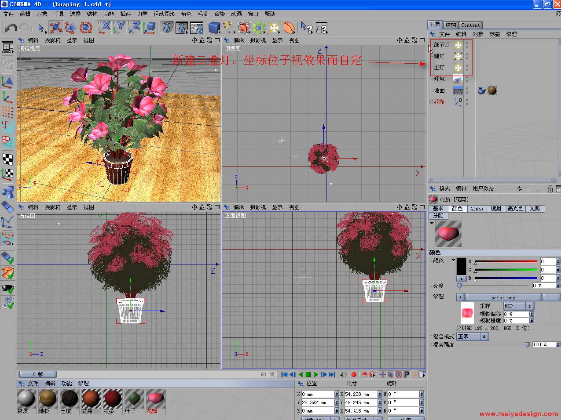Toggle visibility dot for 主灯 light
This screenshot has height=420, width=561.
point(467,66)
